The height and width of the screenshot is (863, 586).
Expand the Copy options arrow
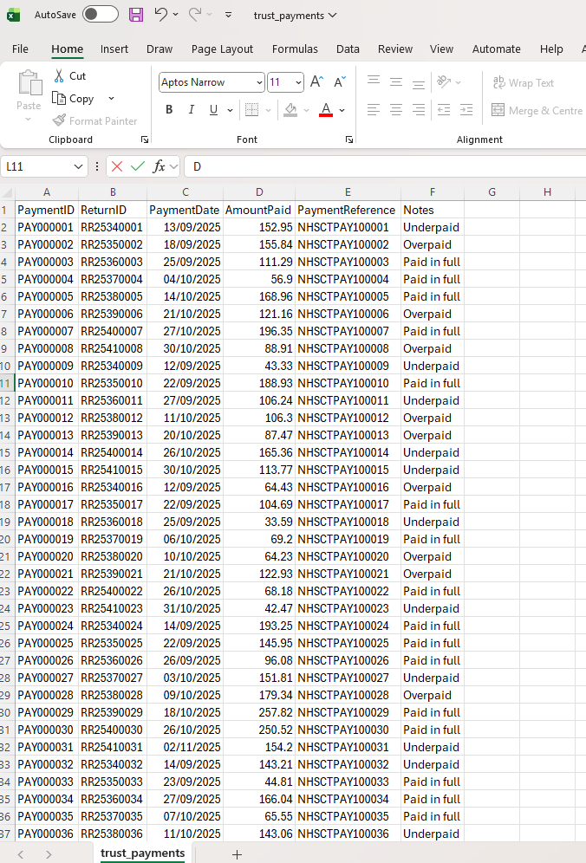[111, 99]
